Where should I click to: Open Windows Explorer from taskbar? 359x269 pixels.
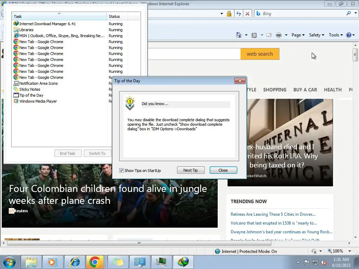(x=31, y=262)
